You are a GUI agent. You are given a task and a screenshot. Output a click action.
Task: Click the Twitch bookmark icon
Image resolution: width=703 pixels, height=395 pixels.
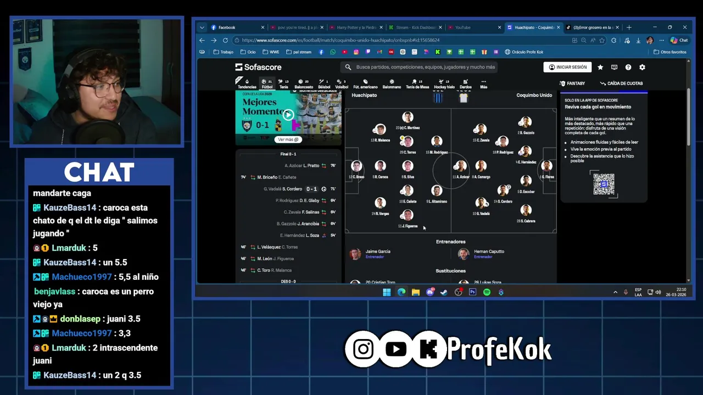pyautogui.click(x=368, y=52)
